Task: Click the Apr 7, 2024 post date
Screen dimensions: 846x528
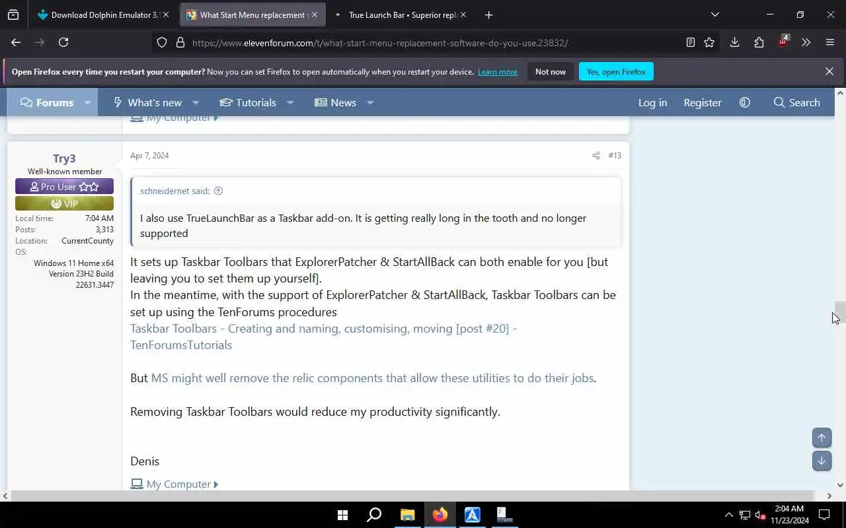Action: (x=149, y=156)
